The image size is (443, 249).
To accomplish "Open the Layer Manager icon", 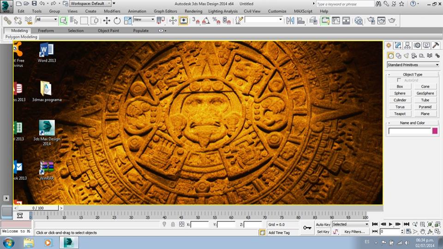I will click(313, 21).
